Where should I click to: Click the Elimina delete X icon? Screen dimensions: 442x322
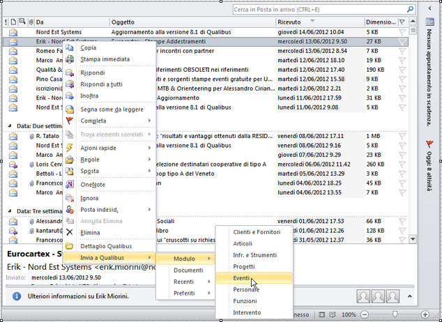click(x=70, y=232)
